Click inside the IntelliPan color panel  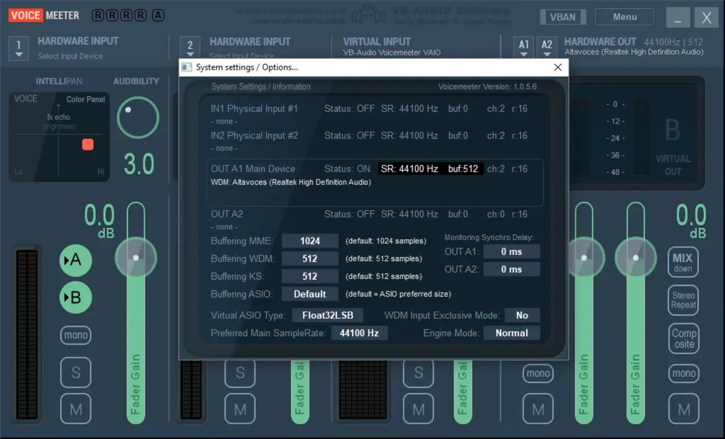pyautogui.click(x=59, y=137)
